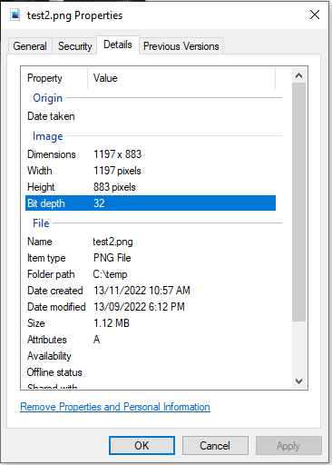332x465 pixels.
Task: Click the Cancel button
Action: pyautogui.click(x=215, y=446)
